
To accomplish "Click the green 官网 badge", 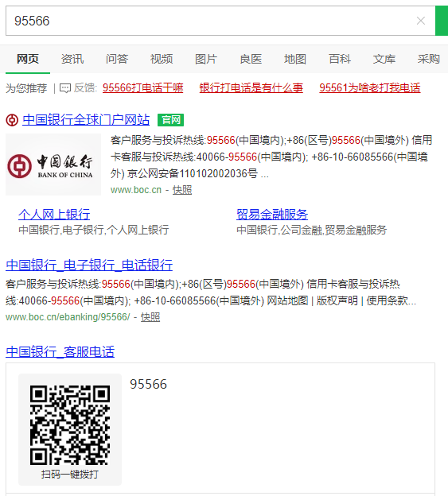I will 170,120.
